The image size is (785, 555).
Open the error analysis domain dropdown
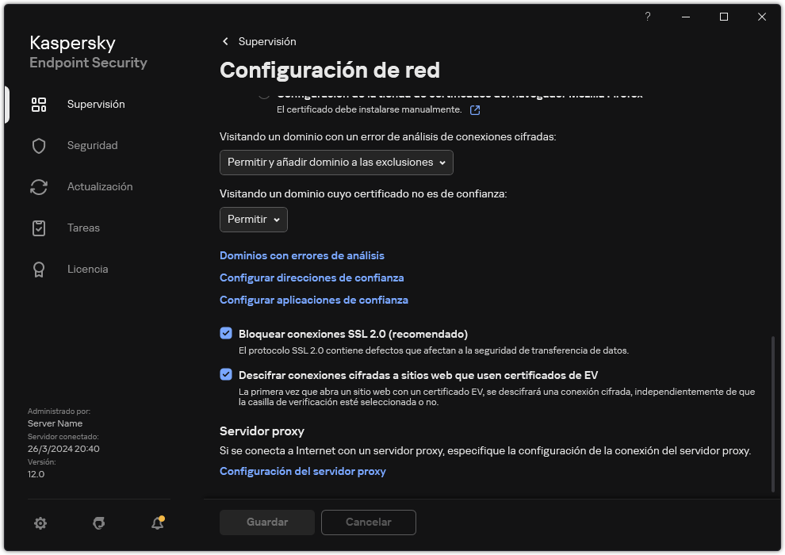tap(335, 163)
